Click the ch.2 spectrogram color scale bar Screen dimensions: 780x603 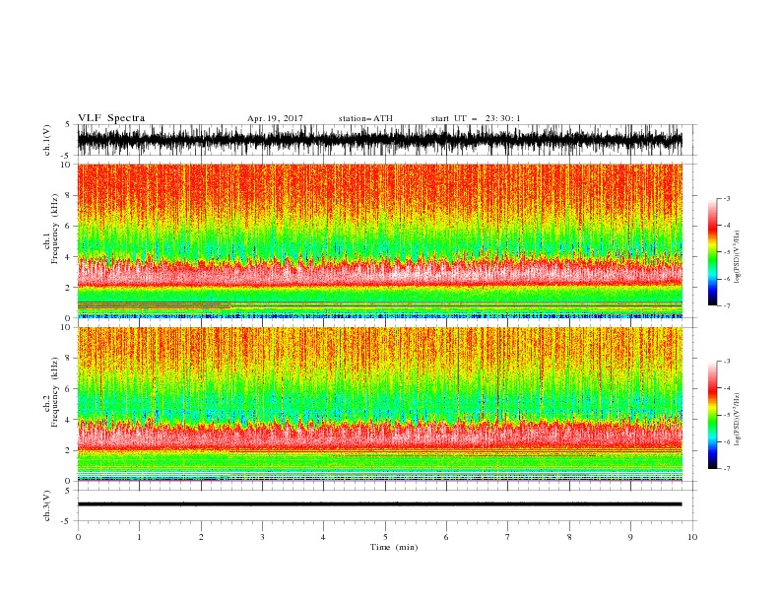tap(712, 415)
